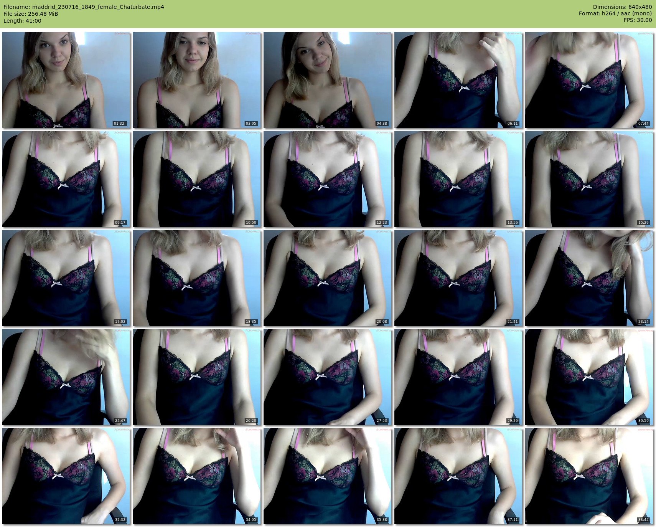Open the thumbnail stamped 32:32
Viewport: 656px width, 527px height.
[x=66, y=476]
